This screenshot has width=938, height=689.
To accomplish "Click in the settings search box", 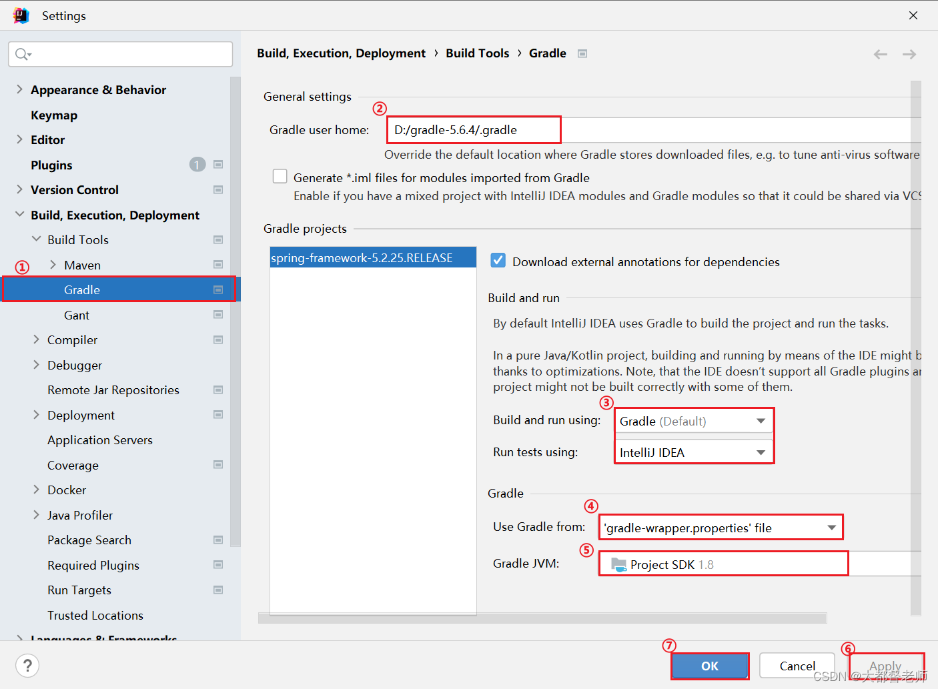I will coord(121,54).
